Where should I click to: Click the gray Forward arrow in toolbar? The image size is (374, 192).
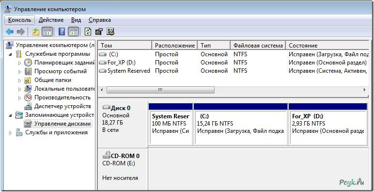click(21, 32)
